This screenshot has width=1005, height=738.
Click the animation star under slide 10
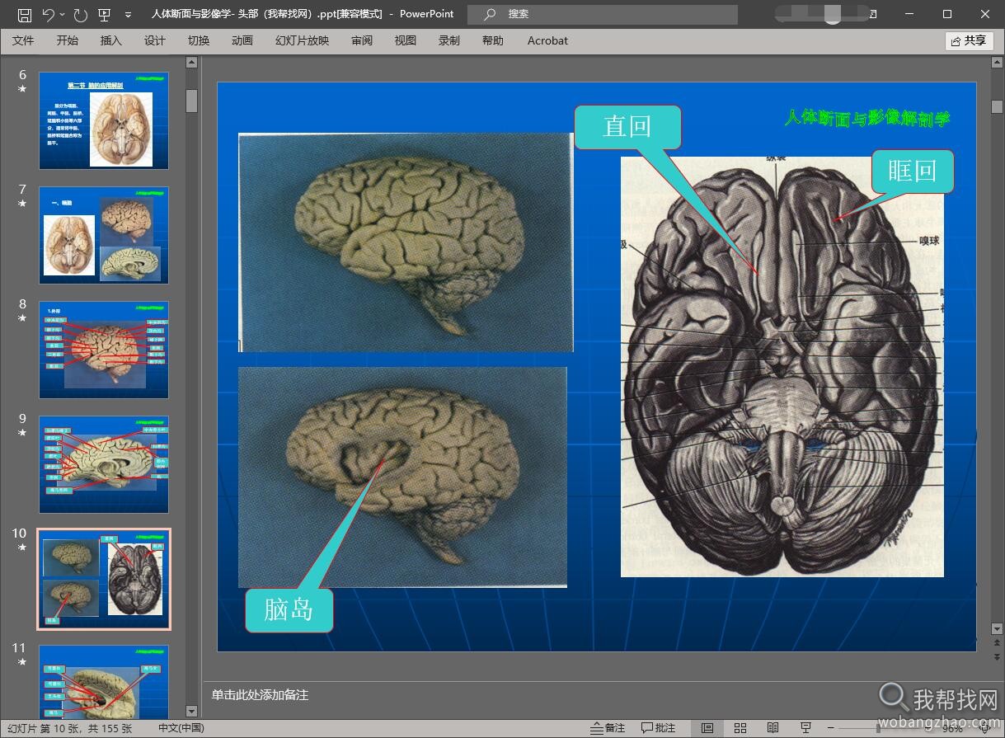coord(22,548)
